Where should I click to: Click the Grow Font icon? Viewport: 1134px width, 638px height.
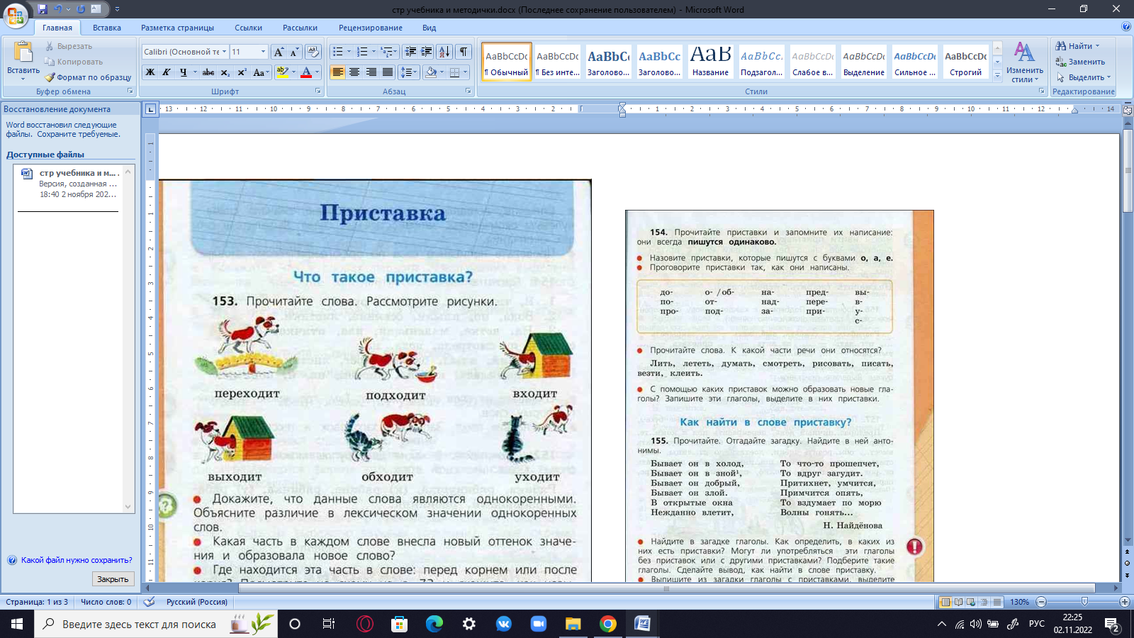(x=279, y=52)
